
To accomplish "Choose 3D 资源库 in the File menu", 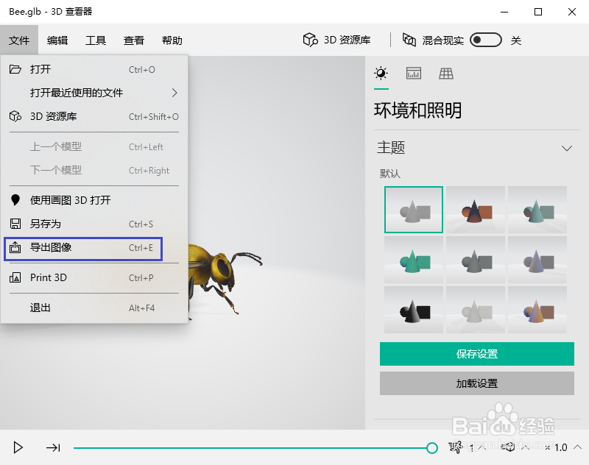I will point(94,117).
